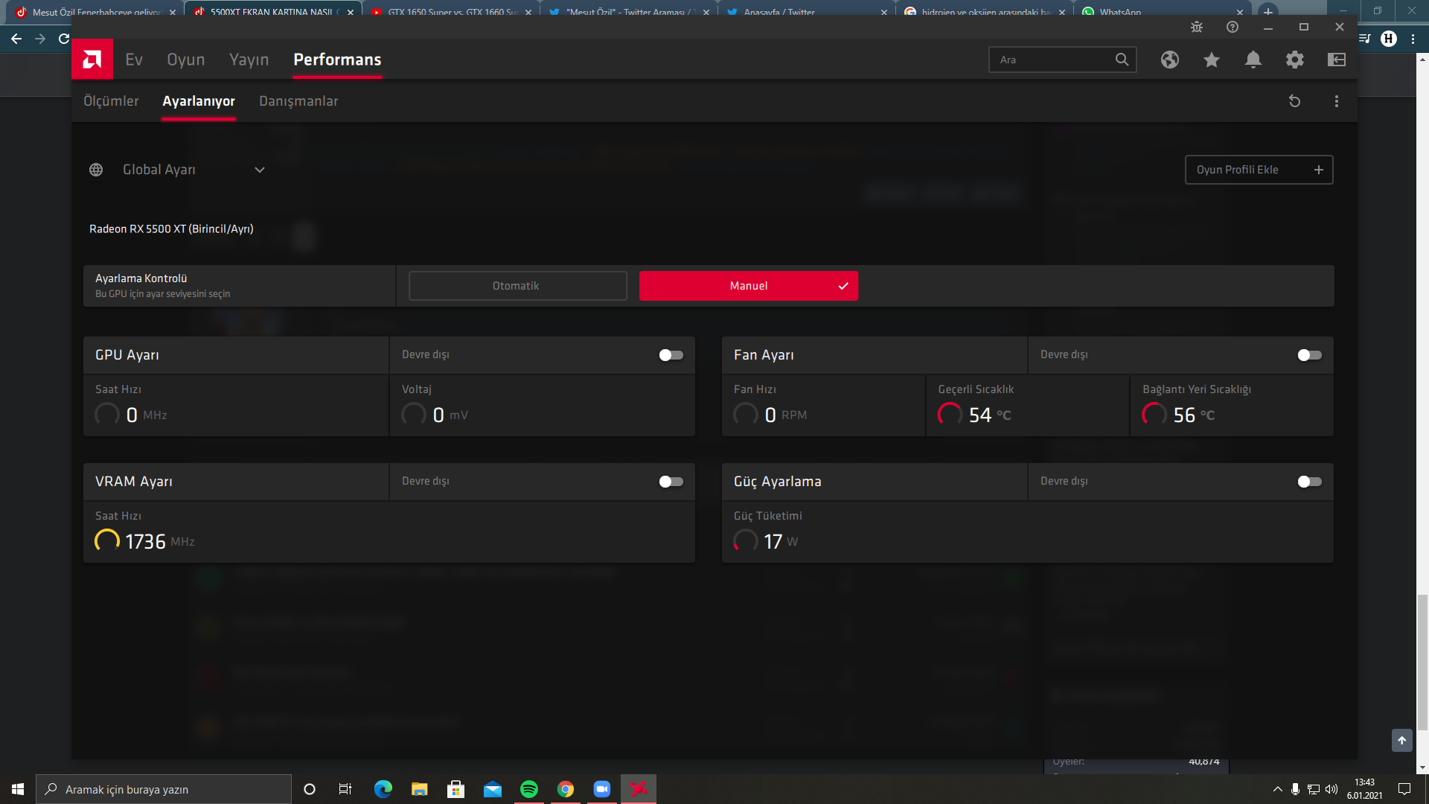Image resolution: width=1429 pixels, height=804 pixels.
Task: Click the VRAM 1736 MHz value
Action: [x=144, y=541]
